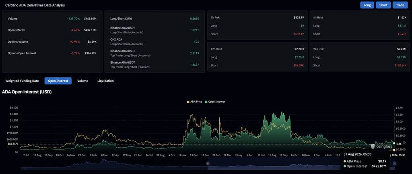
Task: Click the 24h Rekt panel heading
Action: click(x=319, y=49)
